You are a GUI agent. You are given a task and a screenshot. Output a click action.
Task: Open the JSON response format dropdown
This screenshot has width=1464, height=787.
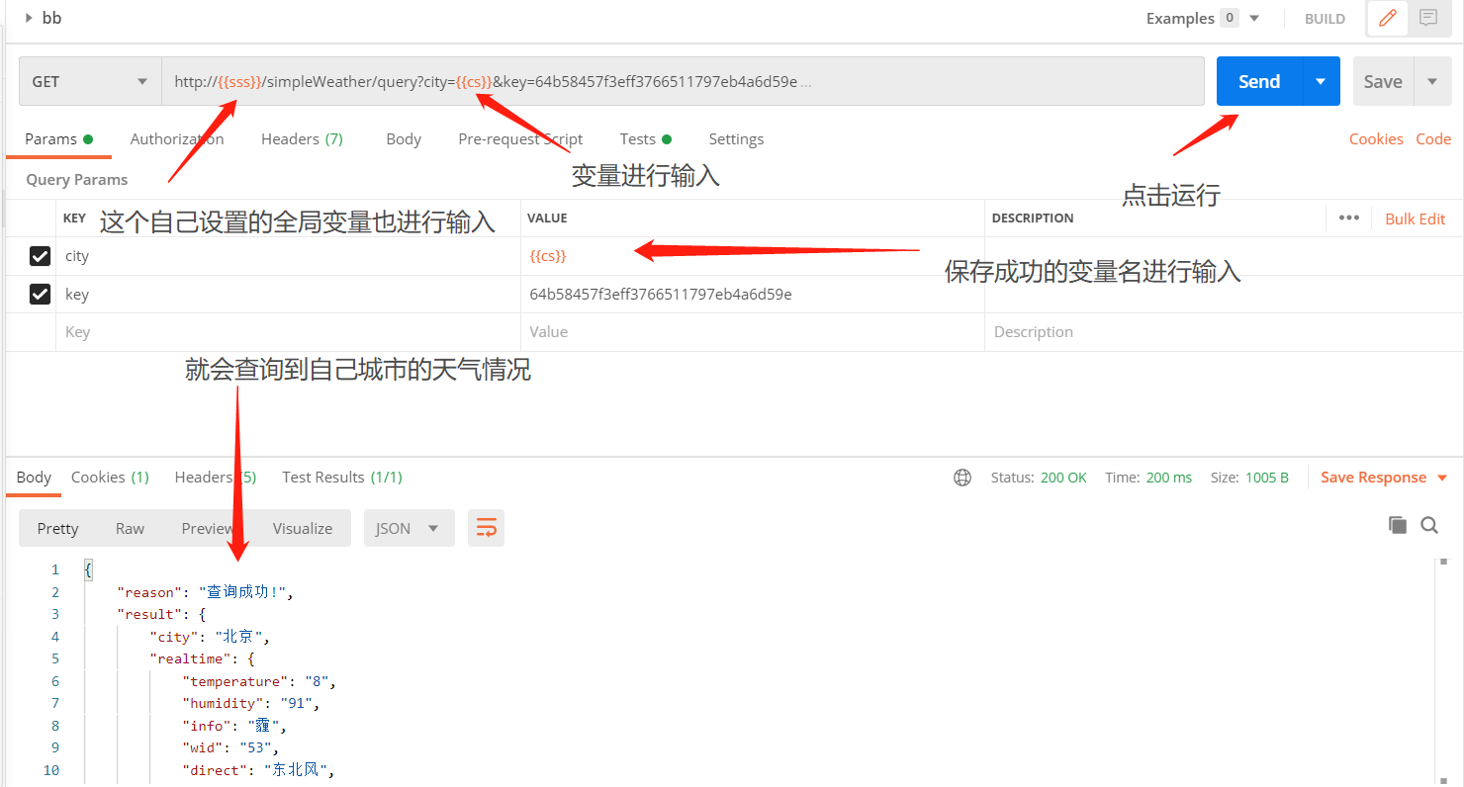pyautogui.click(x=409, y=528)
